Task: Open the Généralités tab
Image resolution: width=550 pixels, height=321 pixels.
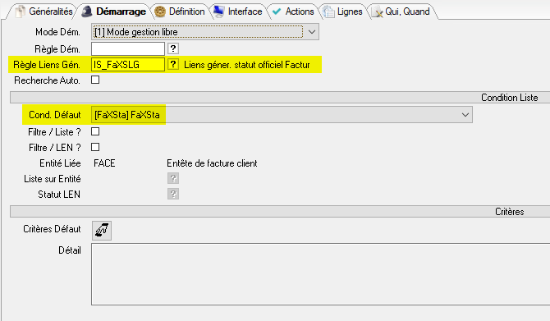Action: (44, 11)
